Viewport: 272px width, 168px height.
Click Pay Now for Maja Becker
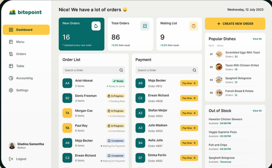pos(189,83)
